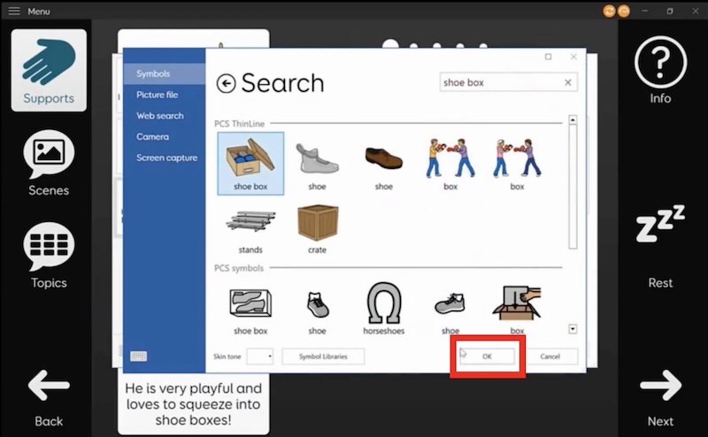The width and height of the screenshot is (708, 437).
Task: Go Back with left arrow
Action: click(x=49, y=389)
